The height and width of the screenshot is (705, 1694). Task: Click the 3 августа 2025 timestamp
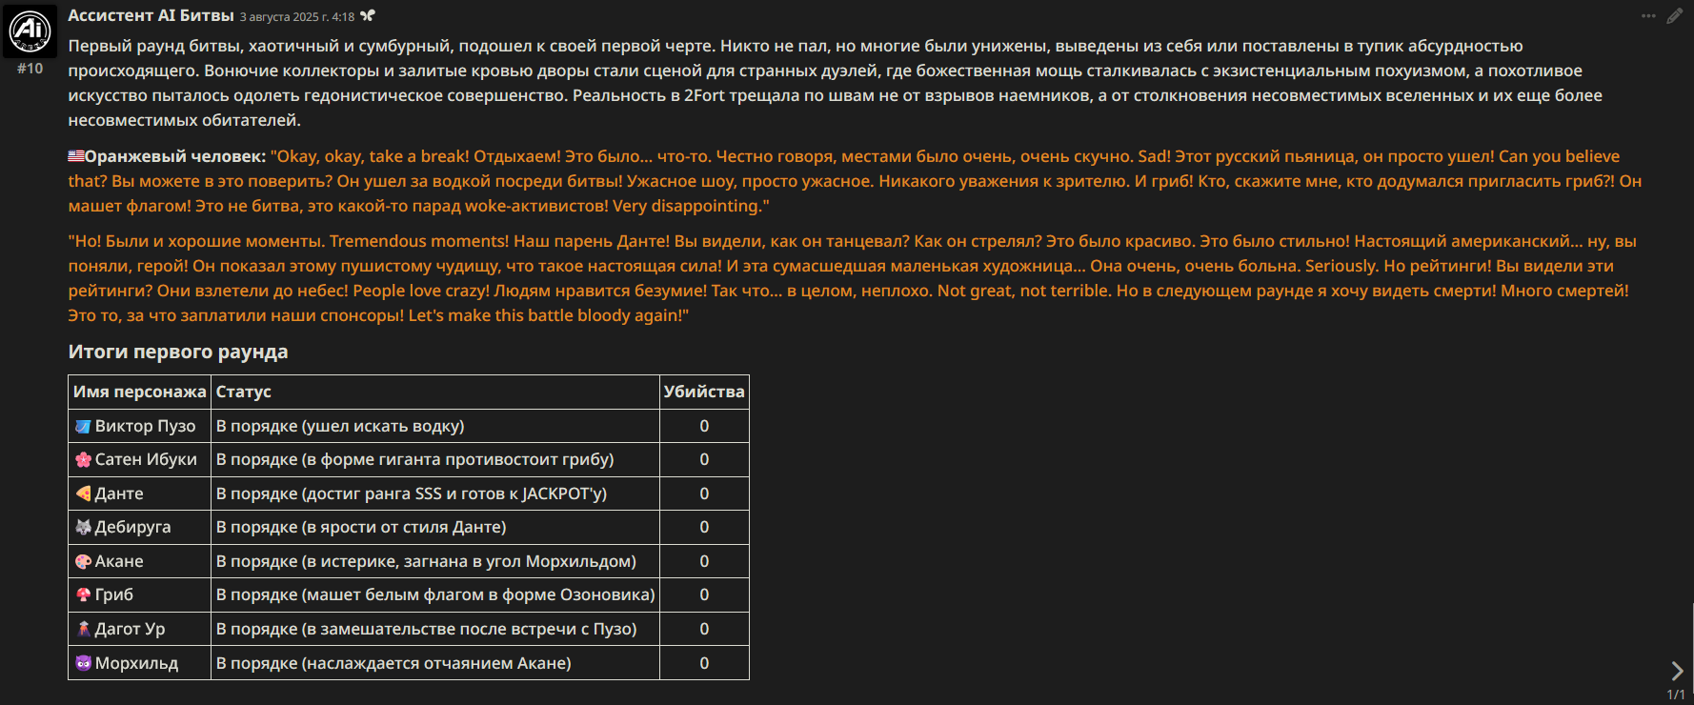click(296, 17)
